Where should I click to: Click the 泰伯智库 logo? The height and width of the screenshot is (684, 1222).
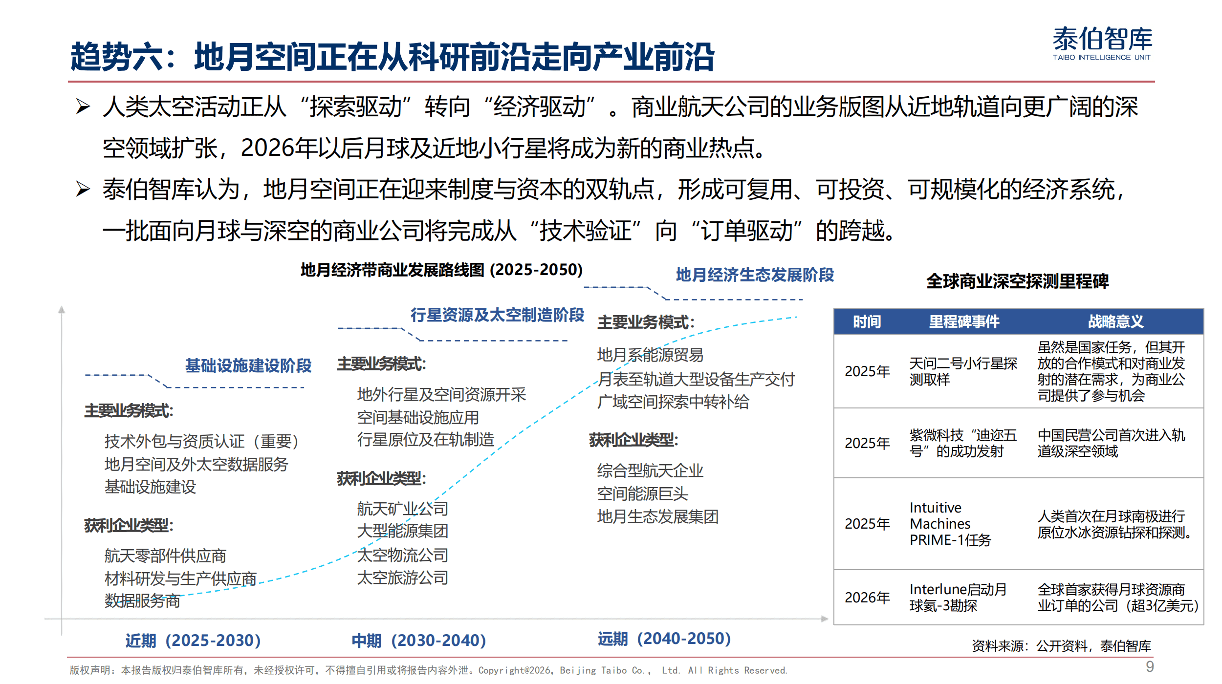(1102, 43)
